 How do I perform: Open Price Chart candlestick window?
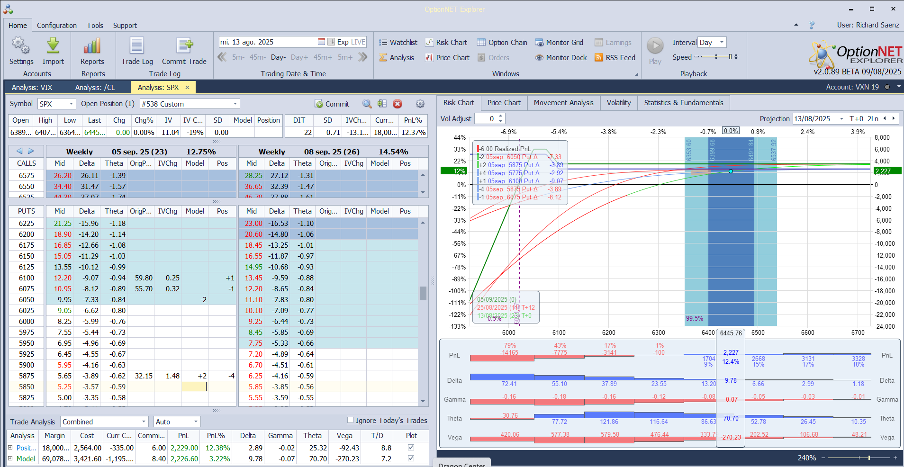pos(447,58)
